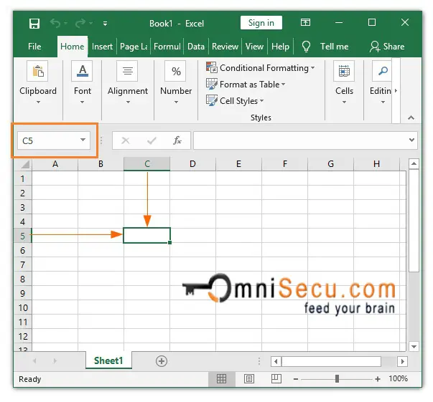Screen dimensions: 433x402
Task: Click the selected cell C5
Action: tap(146, 235)
